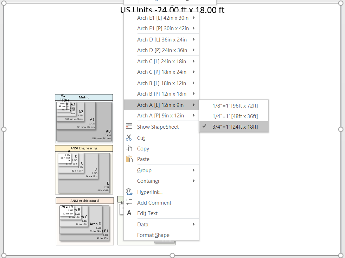Click the left-edge selection handle circle
The width and height of the screenshot is (345, 258).
[4, 129]
